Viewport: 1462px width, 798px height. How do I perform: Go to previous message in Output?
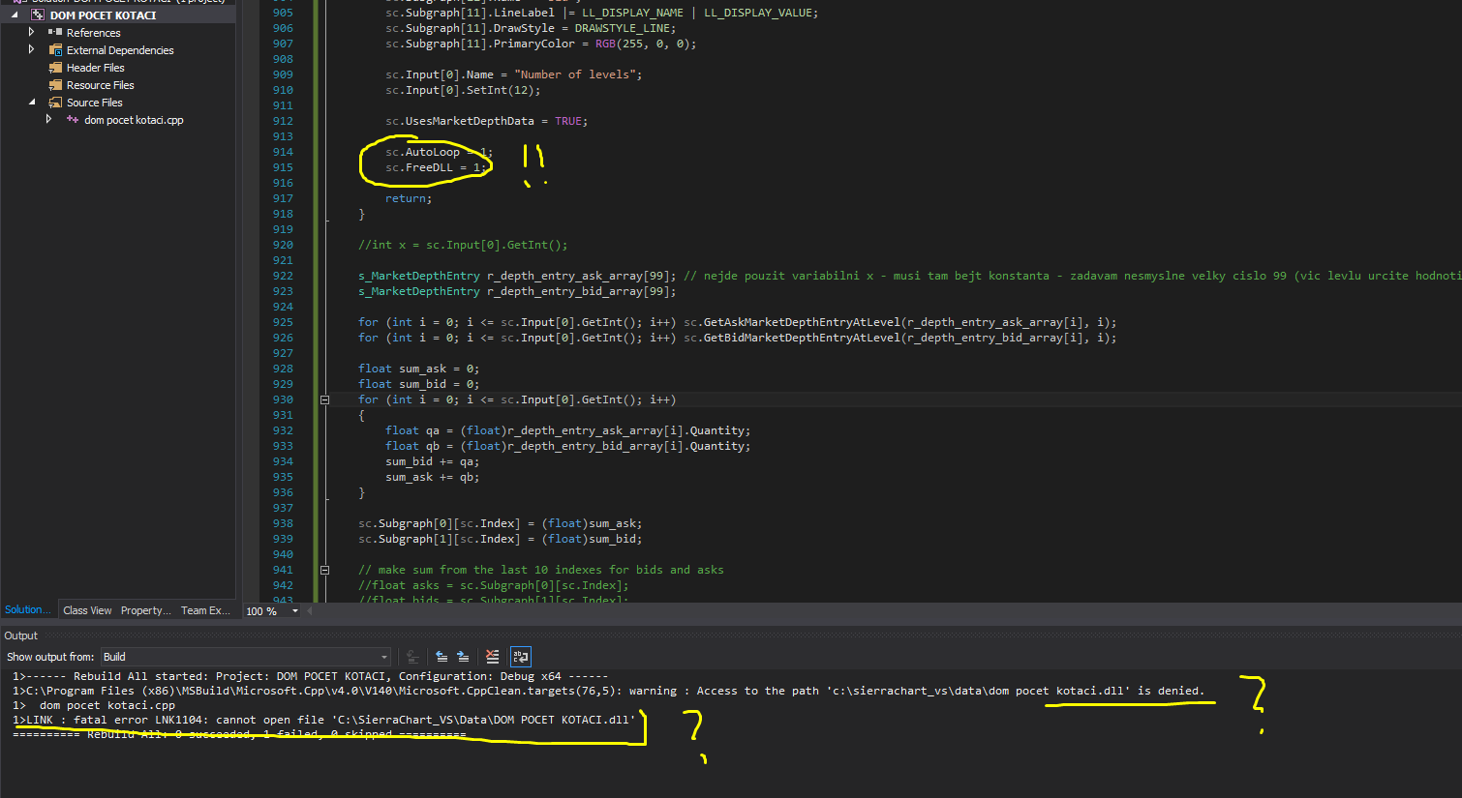(442, 657)
